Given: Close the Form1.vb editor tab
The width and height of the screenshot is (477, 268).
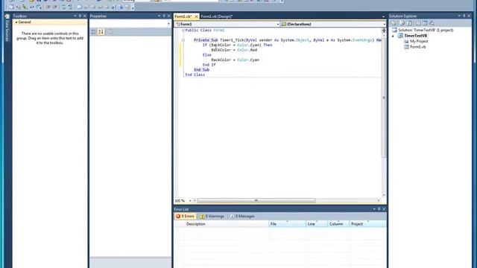Looking at the screenshot, I should point(196,16).
